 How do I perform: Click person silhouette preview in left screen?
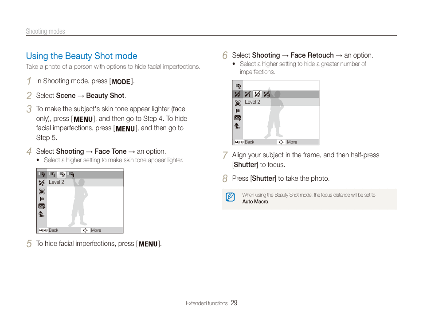(78, 200)
